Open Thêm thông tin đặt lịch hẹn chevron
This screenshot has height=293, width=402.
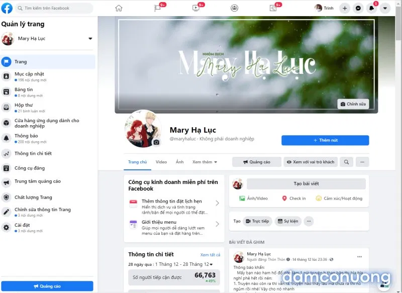click(x=217, y=203)
